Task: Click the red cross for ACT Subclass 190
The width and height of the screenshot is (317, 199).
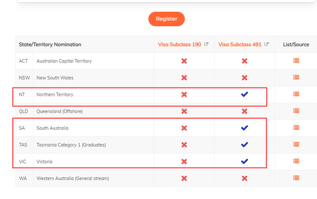Action: coord(184,61)
